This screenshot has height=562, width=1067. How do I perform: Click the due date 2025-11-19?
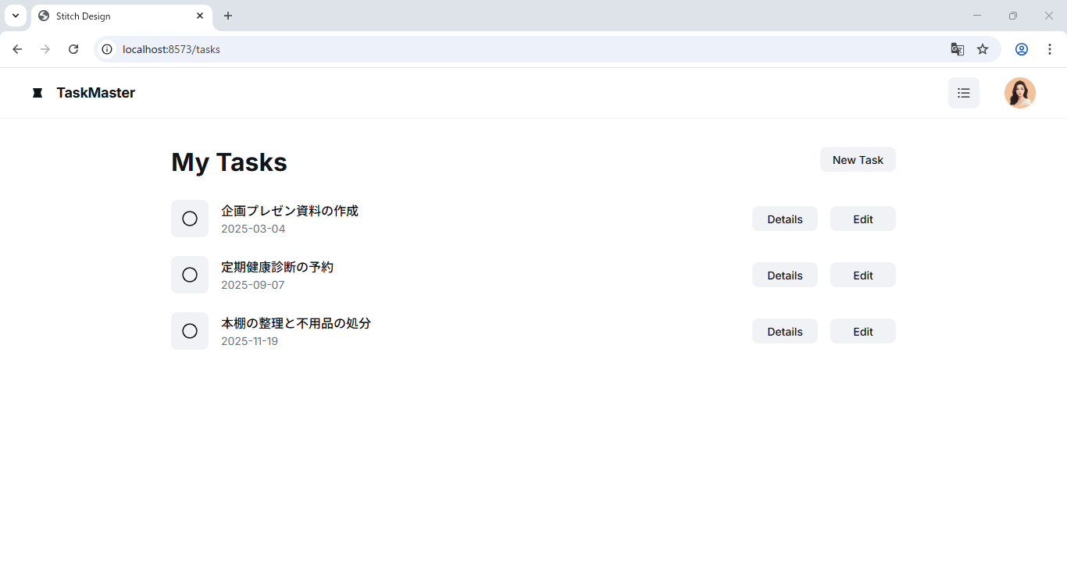click(250, 341)
